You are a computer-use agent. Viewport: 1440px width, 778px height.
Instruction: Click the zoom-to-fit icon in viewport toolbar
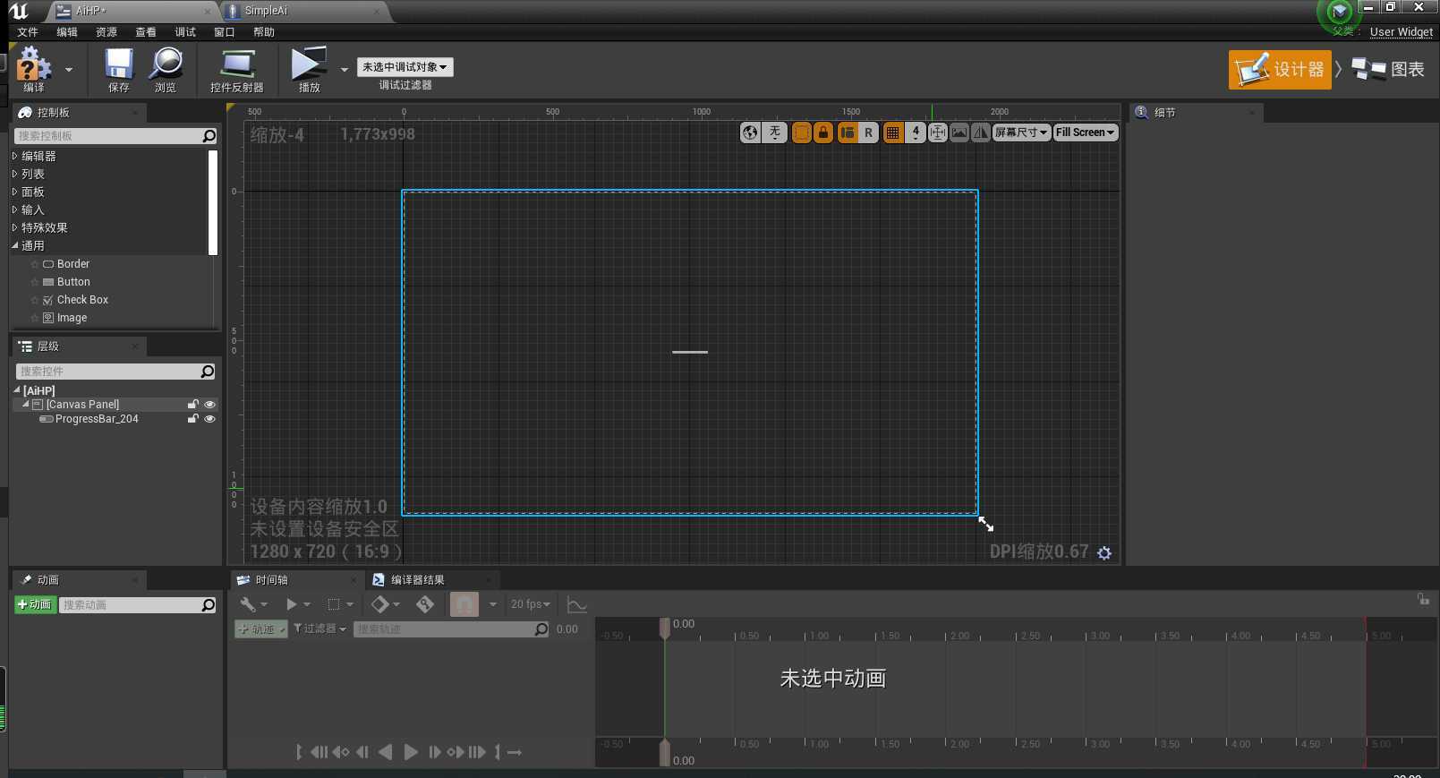[937, 133]
